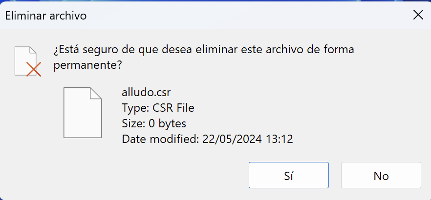431x200 pixels.
Task: Click the Sí button to confirm deletion
Action: tap(288, 175)
